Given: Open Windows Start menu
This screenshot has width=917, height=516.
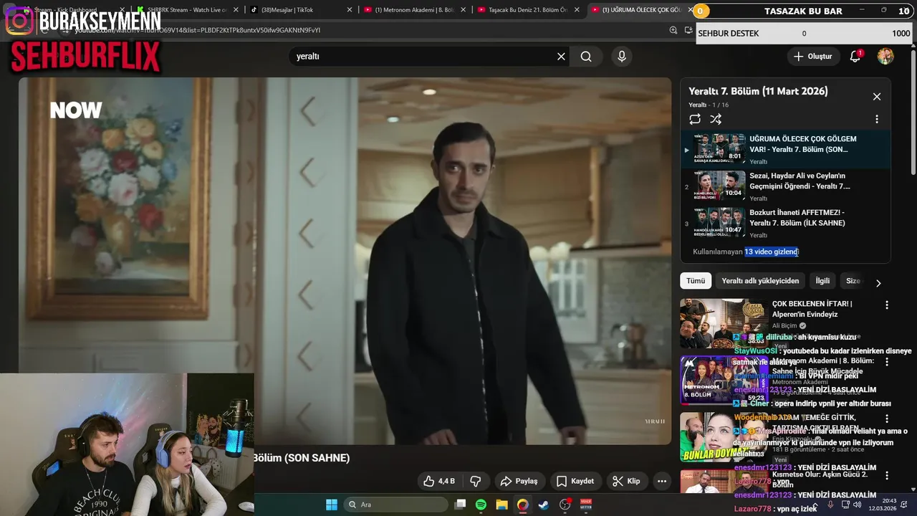Looking at the screenshot, I should click(x=332, y=505).
